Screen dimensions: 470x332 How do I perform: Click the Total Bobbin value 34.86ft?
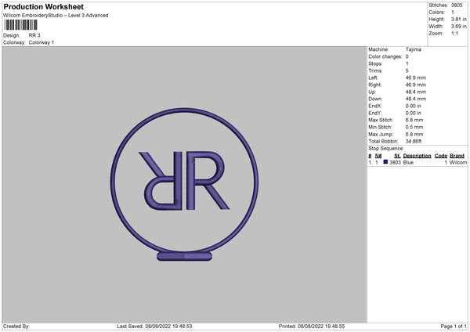[414, 141]
